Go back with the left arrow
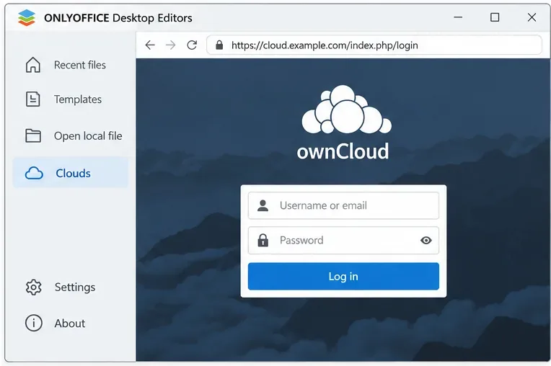 click(x=150, y=45)
